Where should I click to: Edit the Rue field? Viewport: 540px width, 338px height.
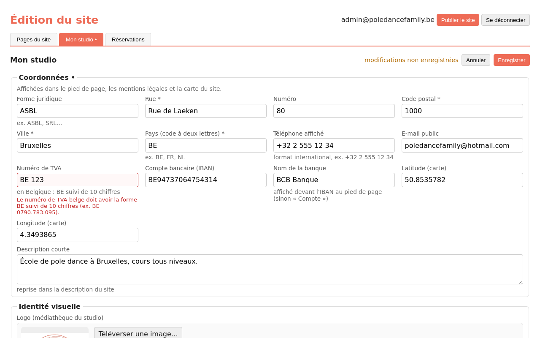pos(206,111)
